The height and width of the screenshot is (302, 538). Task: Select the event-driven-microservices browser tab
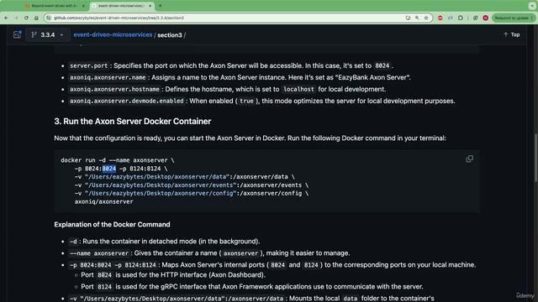tap(121, 6)
